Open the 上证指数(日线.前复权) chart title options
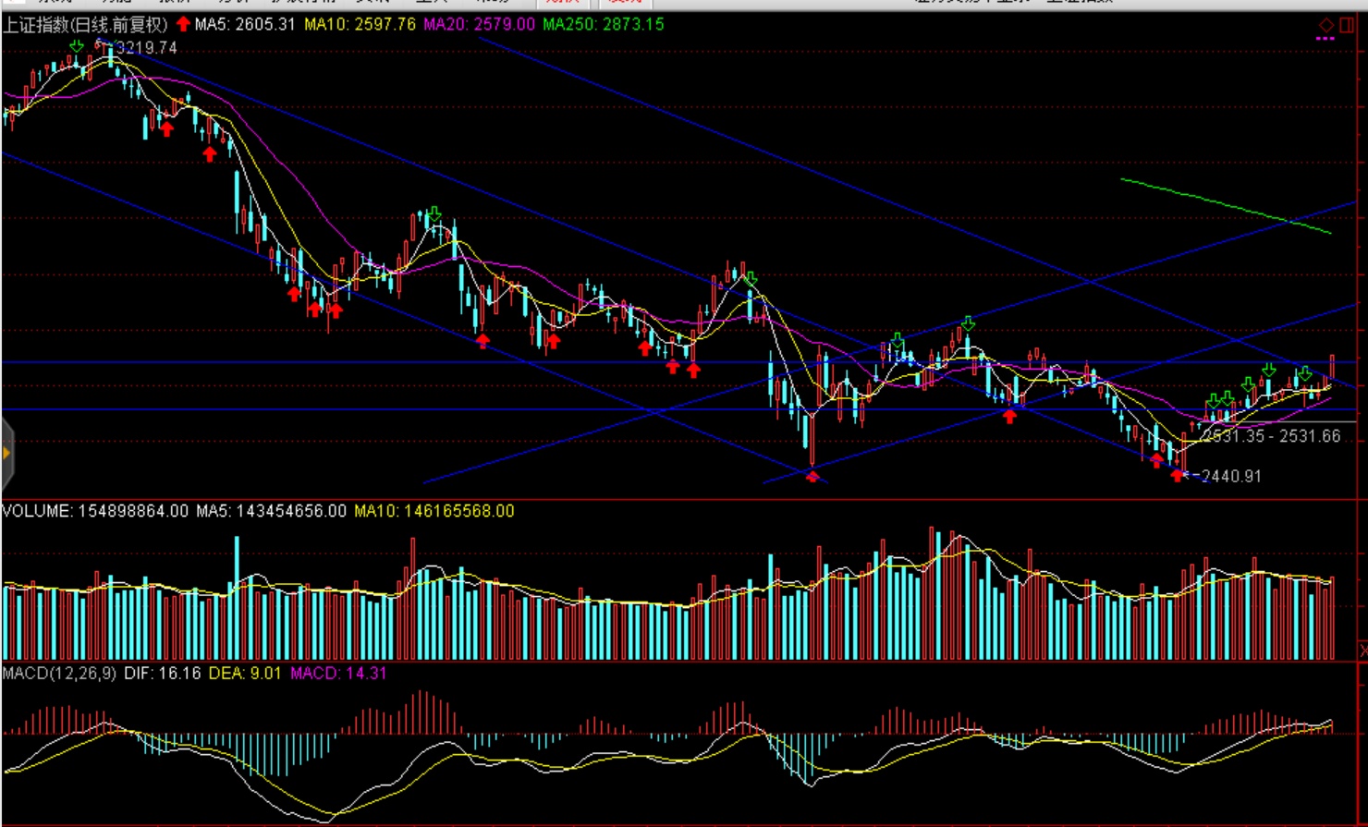Image resolution: width=1368 pixels, height=827 pixels. [85, 25]
